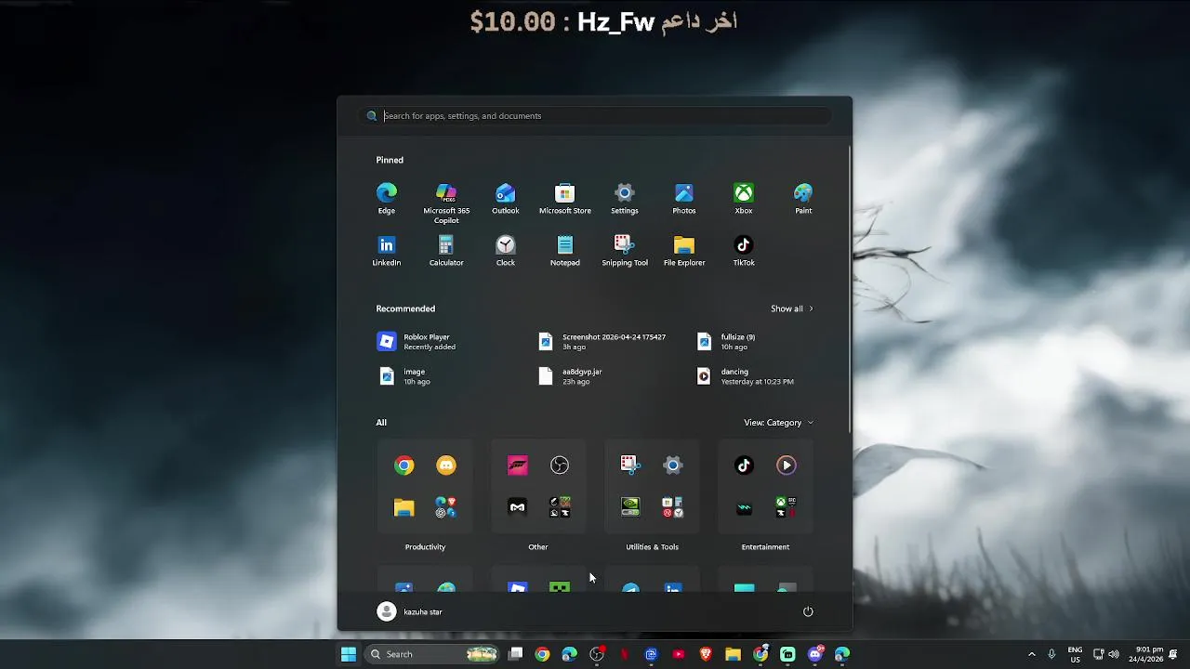Image resolution: width=1190 pixels, height=669 pixels.
Task: Click the taskbar Search box
Action: click(x=433, y=654)
